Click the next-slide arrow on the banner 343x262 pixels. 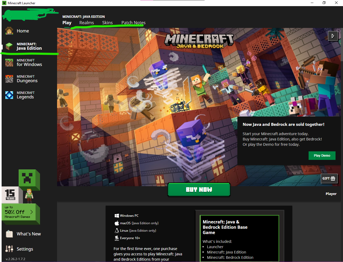333,36
